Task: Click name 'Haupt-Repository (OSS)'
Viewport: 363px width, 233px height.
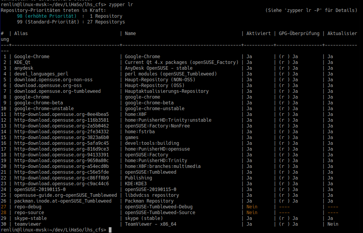Action: coord(155,85)
